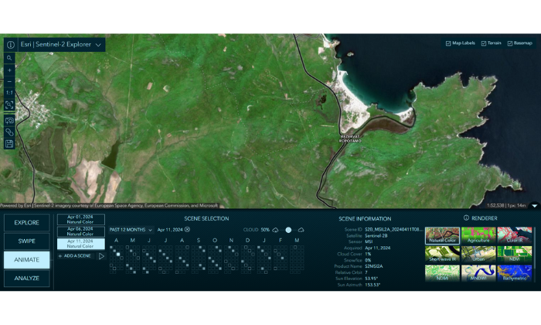Clear the Apr 11, 2024 selected date
This screenshot has width=541, height=325.
(x=187, y=230)
